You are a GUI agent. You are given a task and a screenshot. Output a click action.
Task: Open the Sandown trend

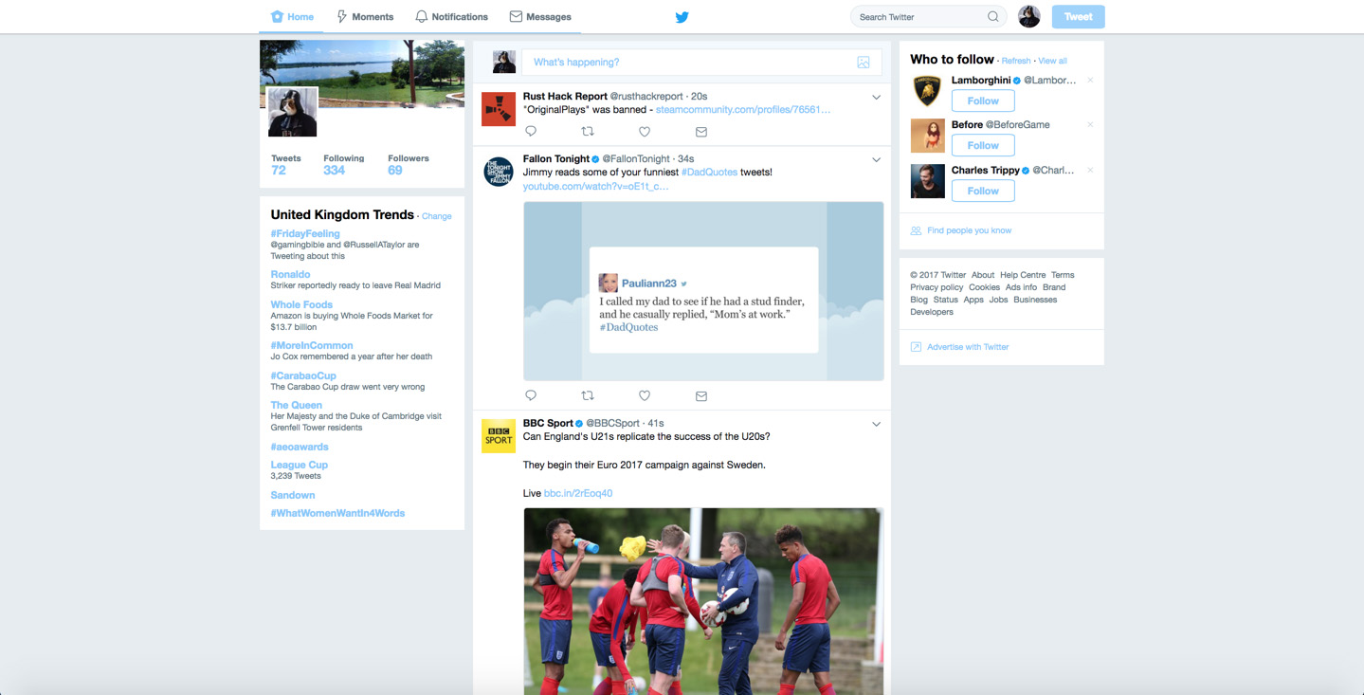[293, 495]
